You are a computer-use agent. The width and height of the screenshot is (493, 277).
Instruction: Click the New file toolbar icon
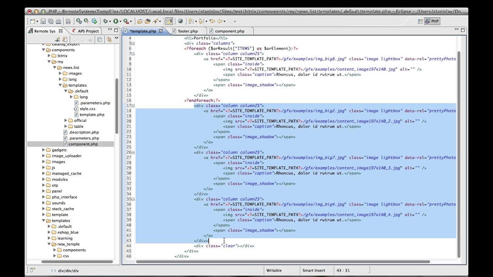[32, 21]
